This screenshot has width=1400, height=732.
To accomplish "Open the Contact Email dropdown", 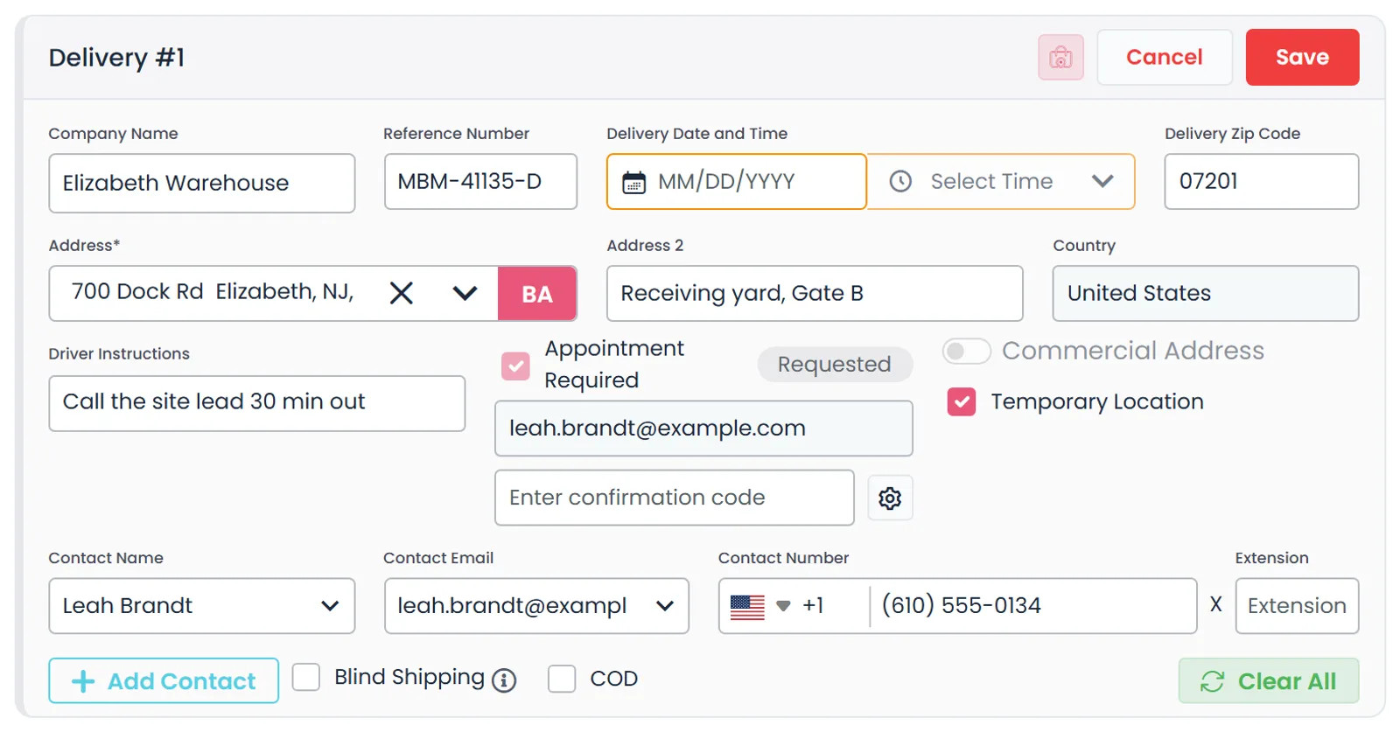I will click(665, 605).
